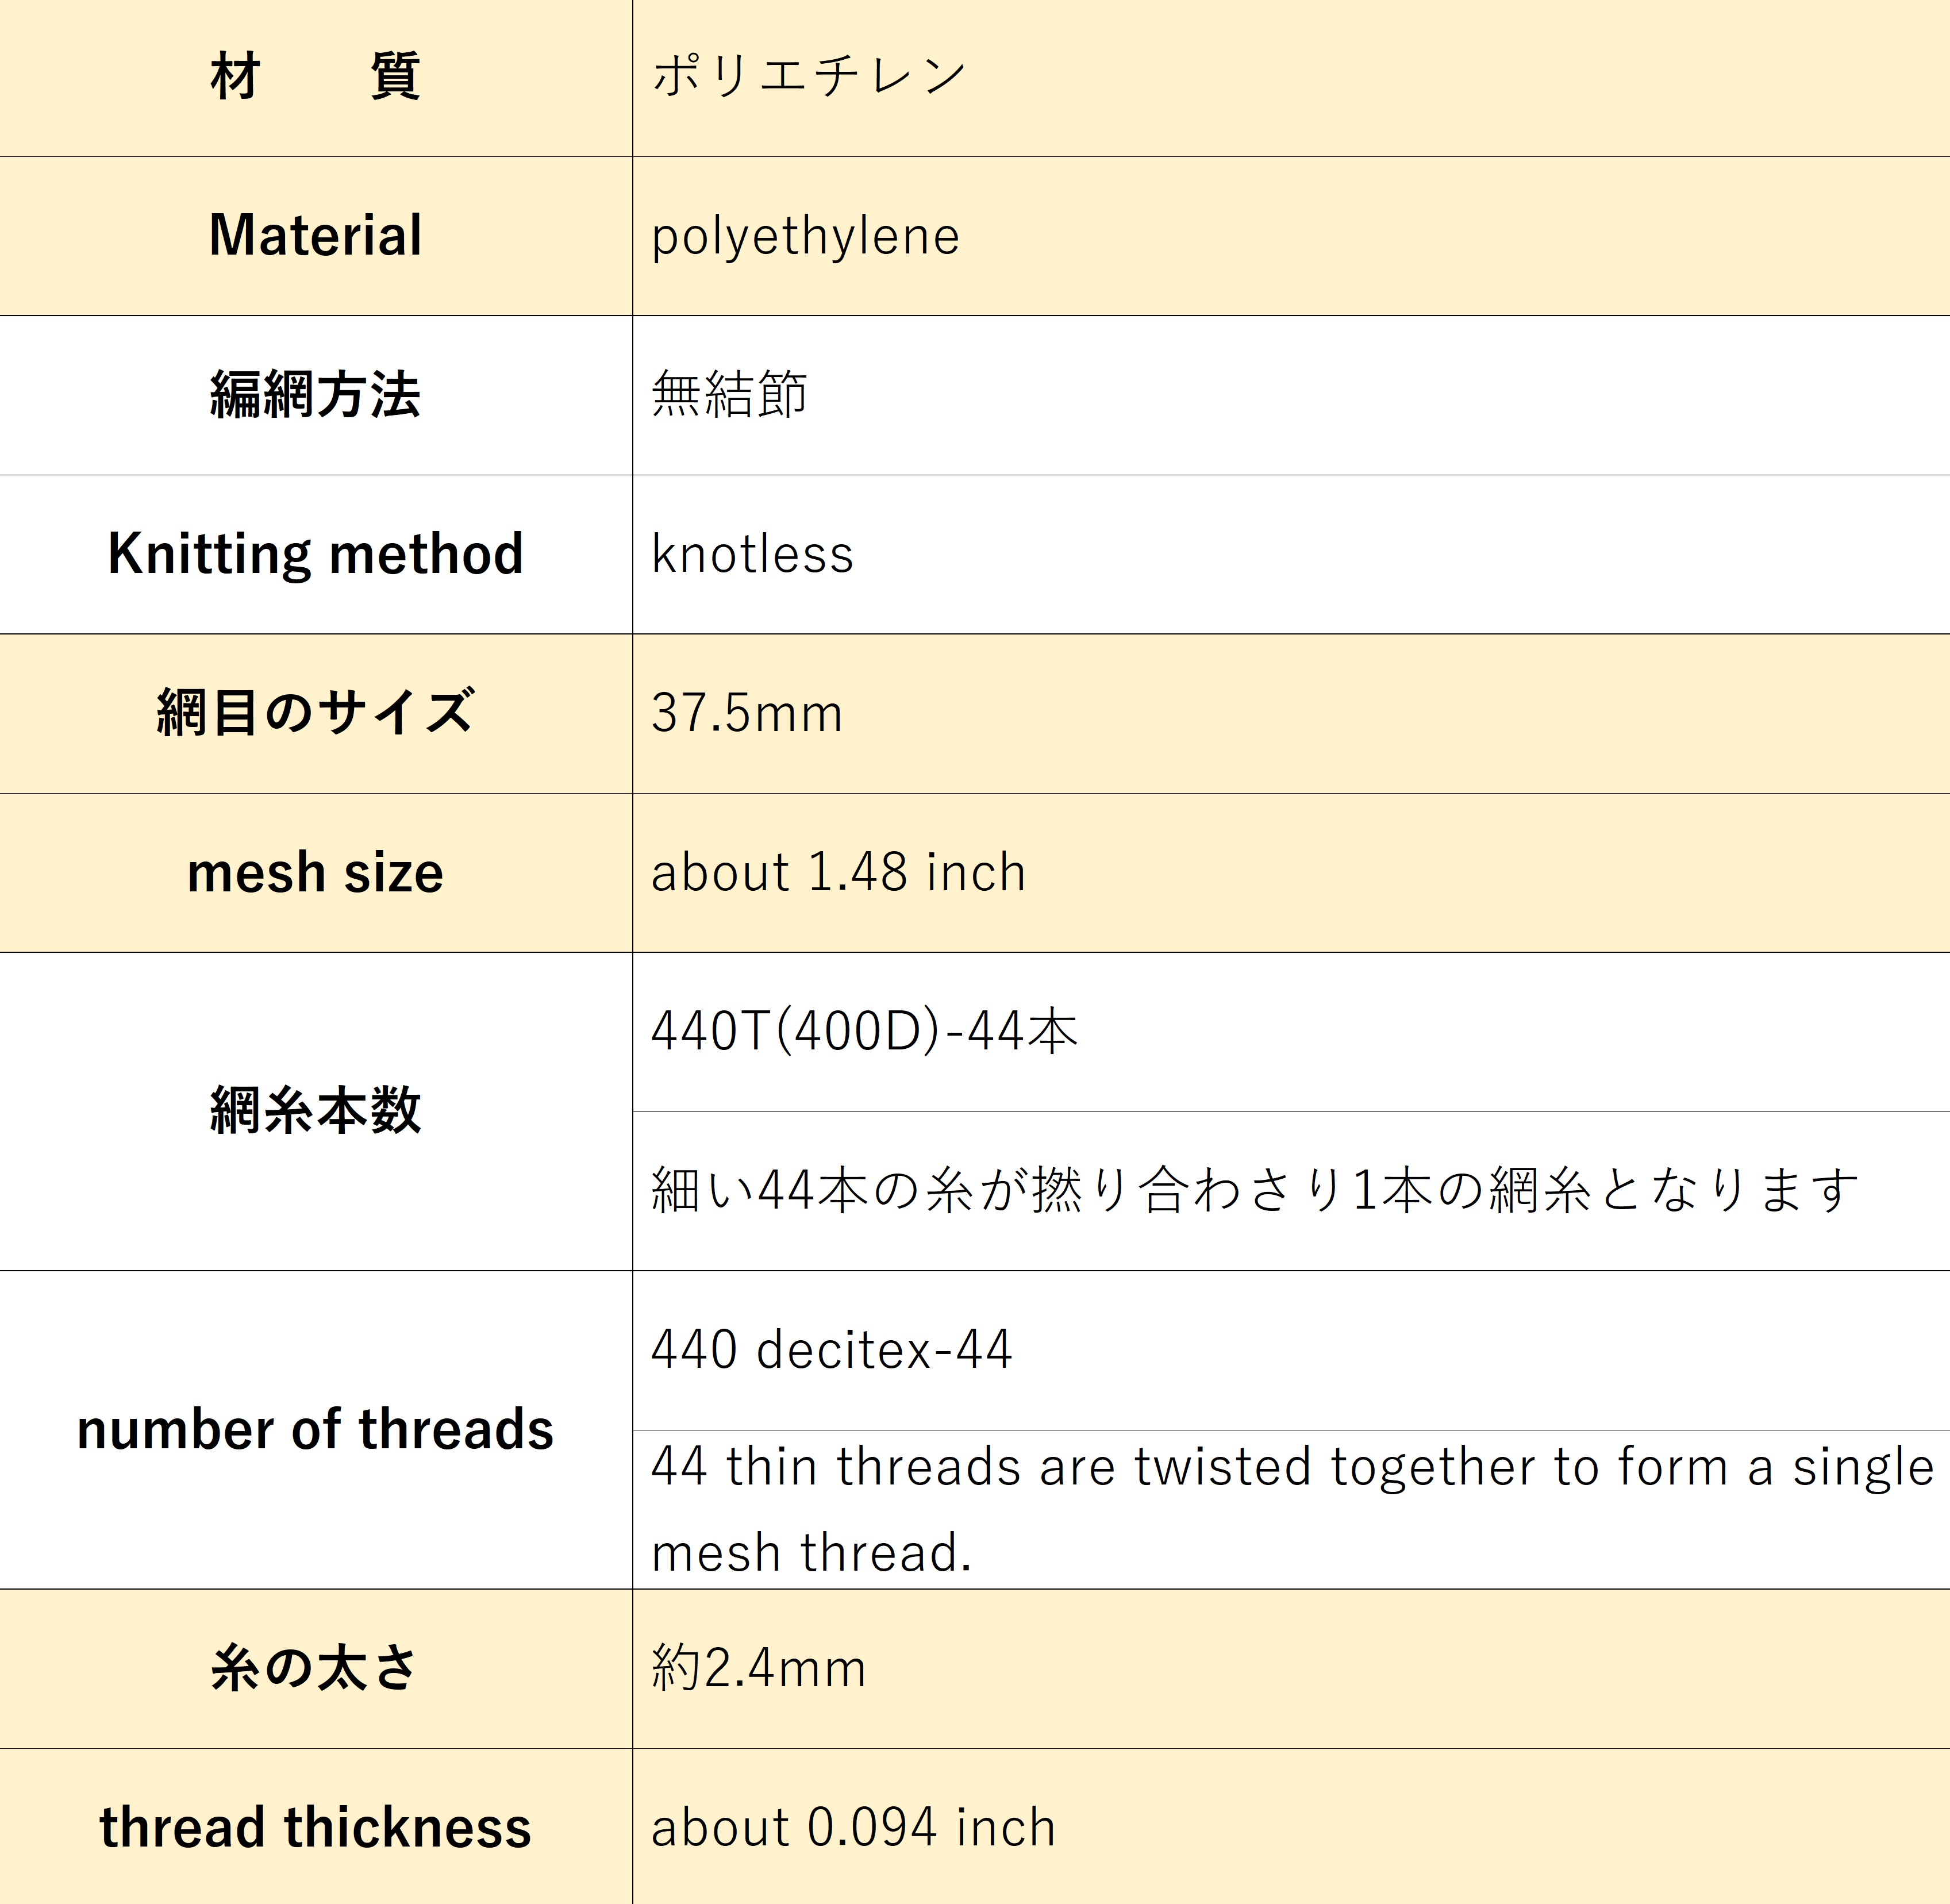Screen dimensions: 1950x1904
Task: Click the 糸の太さ label cell
Action: [315, 1668]
